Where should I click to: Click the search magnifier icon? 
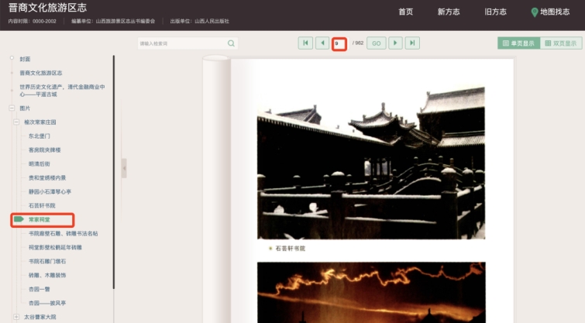[x=231, y=43]
